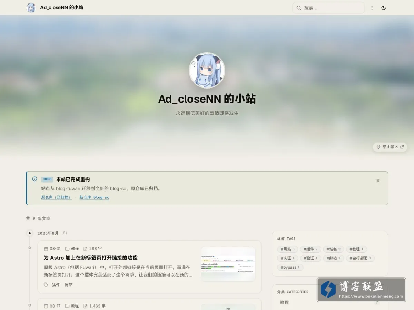Filter by #验证 tag

pyautogui.click(x=310, y=258)
